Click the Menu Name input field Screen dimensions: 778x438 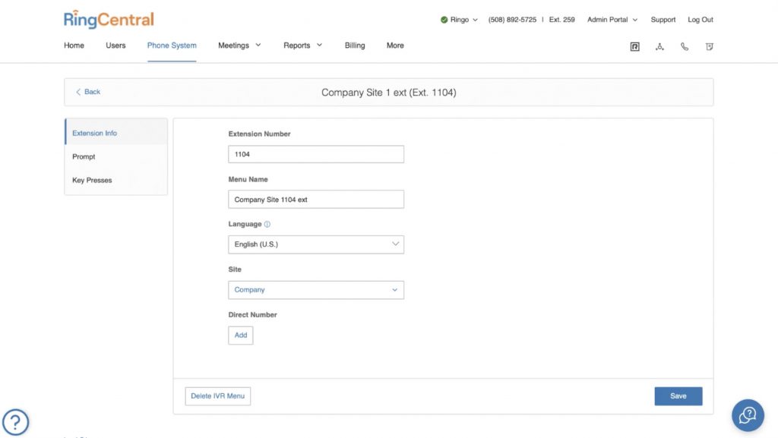pyautogui.click(x=316, y=199)
